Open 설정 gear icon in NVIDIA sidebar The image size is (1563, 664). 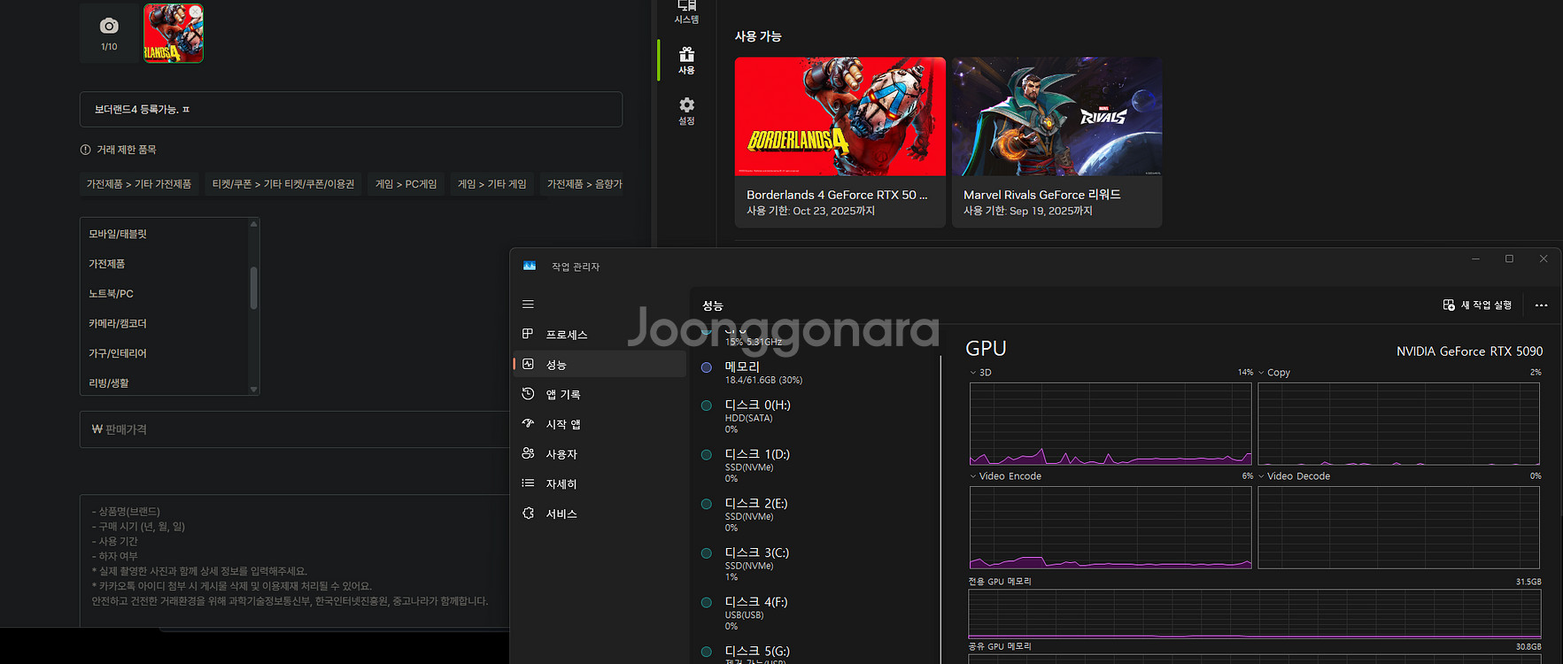pos(686,111)
